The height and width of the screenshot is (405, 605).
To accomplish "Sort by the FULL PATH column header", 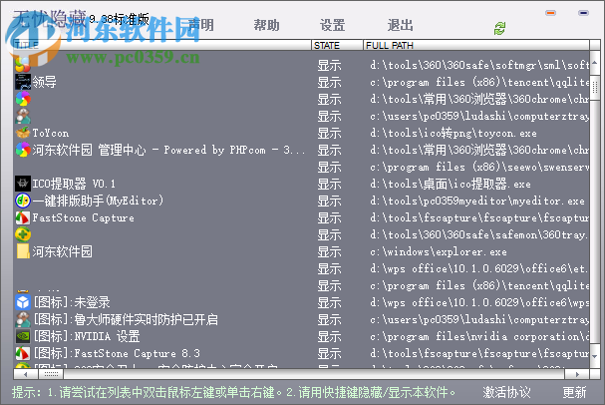I will pyautogui.click(x=476, y=45).
